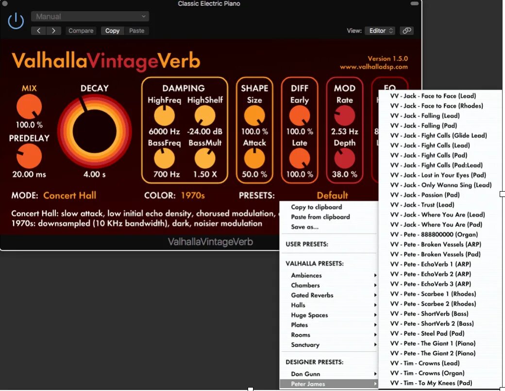Load VV - Tim - To My Knees (Pad)
The height and width of the screenshot is (391, 505).
pyautogui.click(x=440, y=383)
